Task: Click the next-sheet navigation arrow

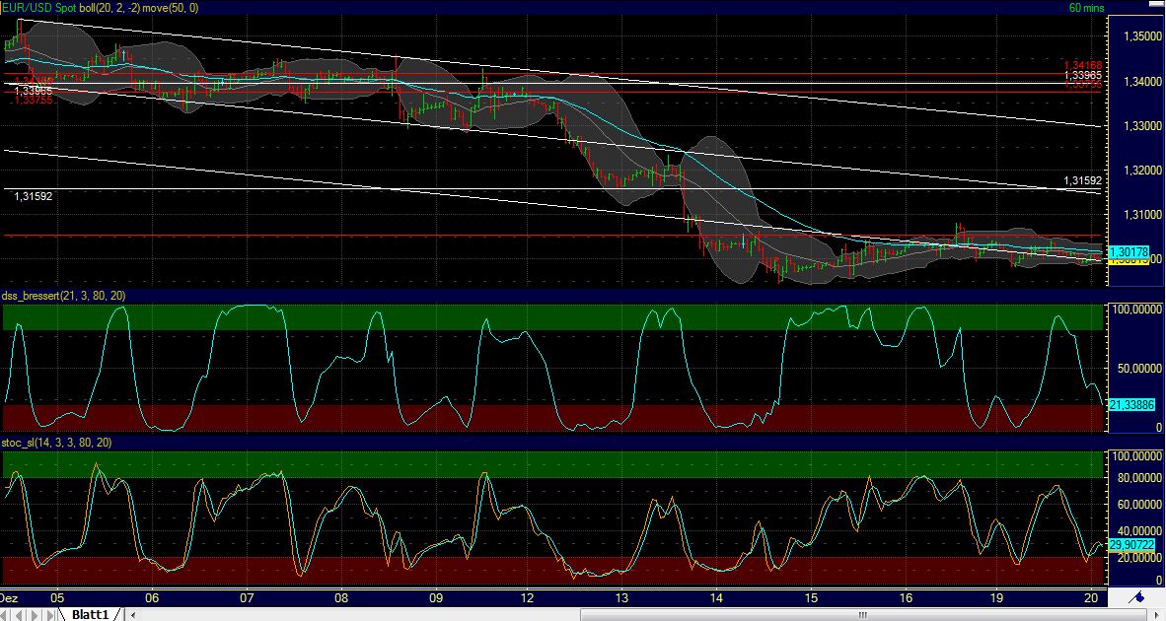Action: (x=35, y=612)
